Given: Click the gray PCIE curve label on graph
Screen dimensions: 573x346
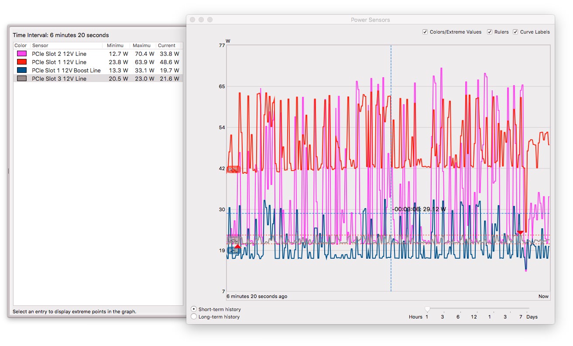Looking at the screenshot, I should pyautogui.click(x=233, y=240).
